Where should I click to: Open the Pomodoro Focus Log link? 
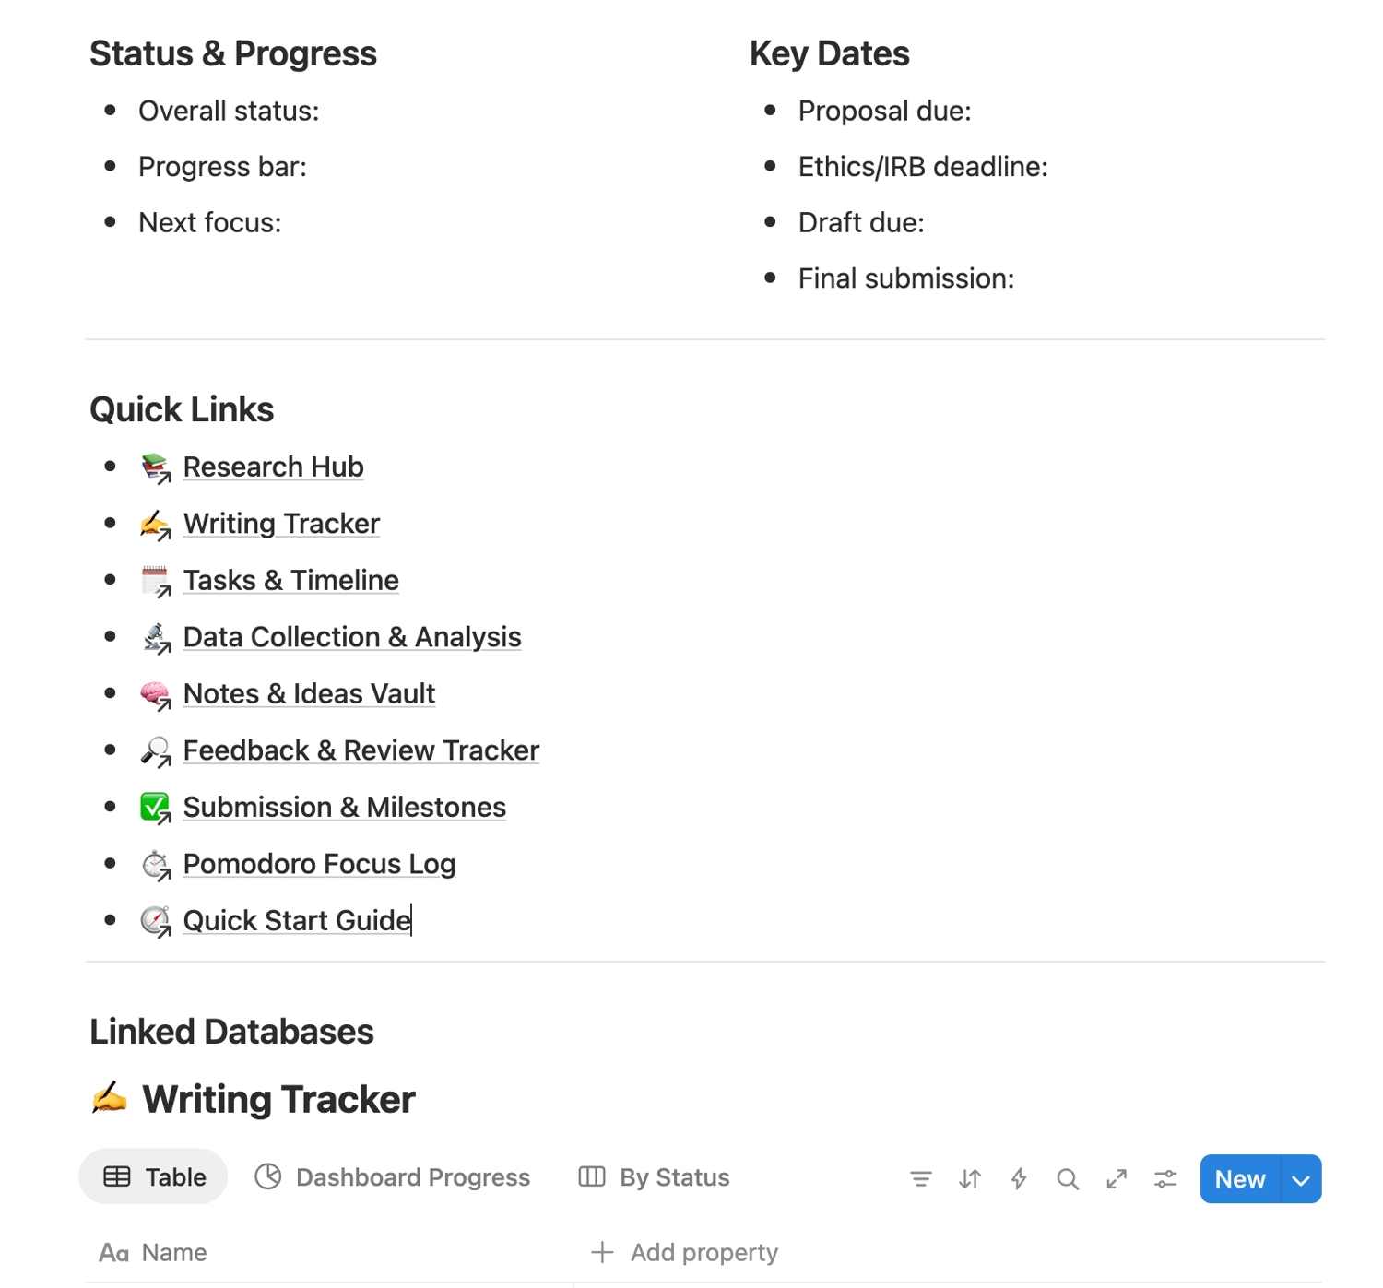coord(319,864)
